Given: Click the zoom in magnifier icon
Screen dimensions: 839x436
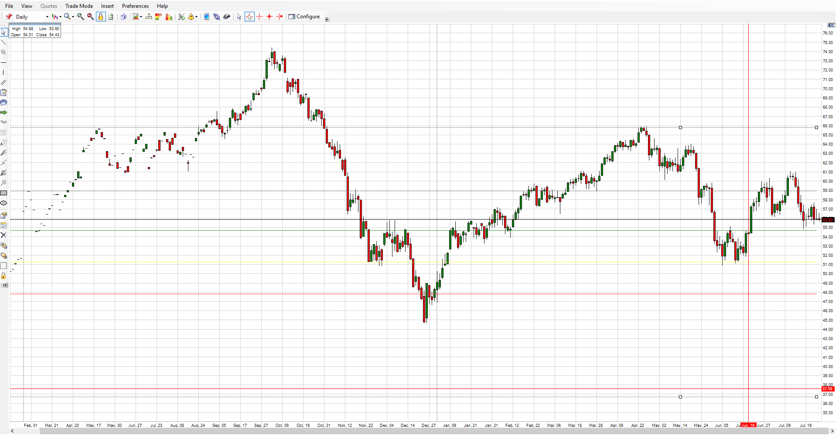Looking at the screenshot, I should click(x=81, y=17).
